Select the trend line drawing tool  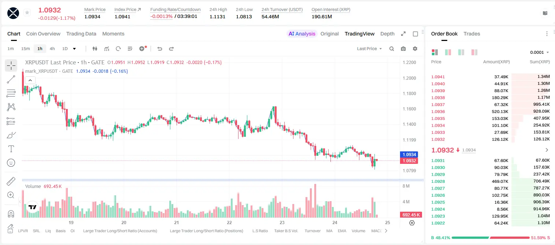coord(11,79)
